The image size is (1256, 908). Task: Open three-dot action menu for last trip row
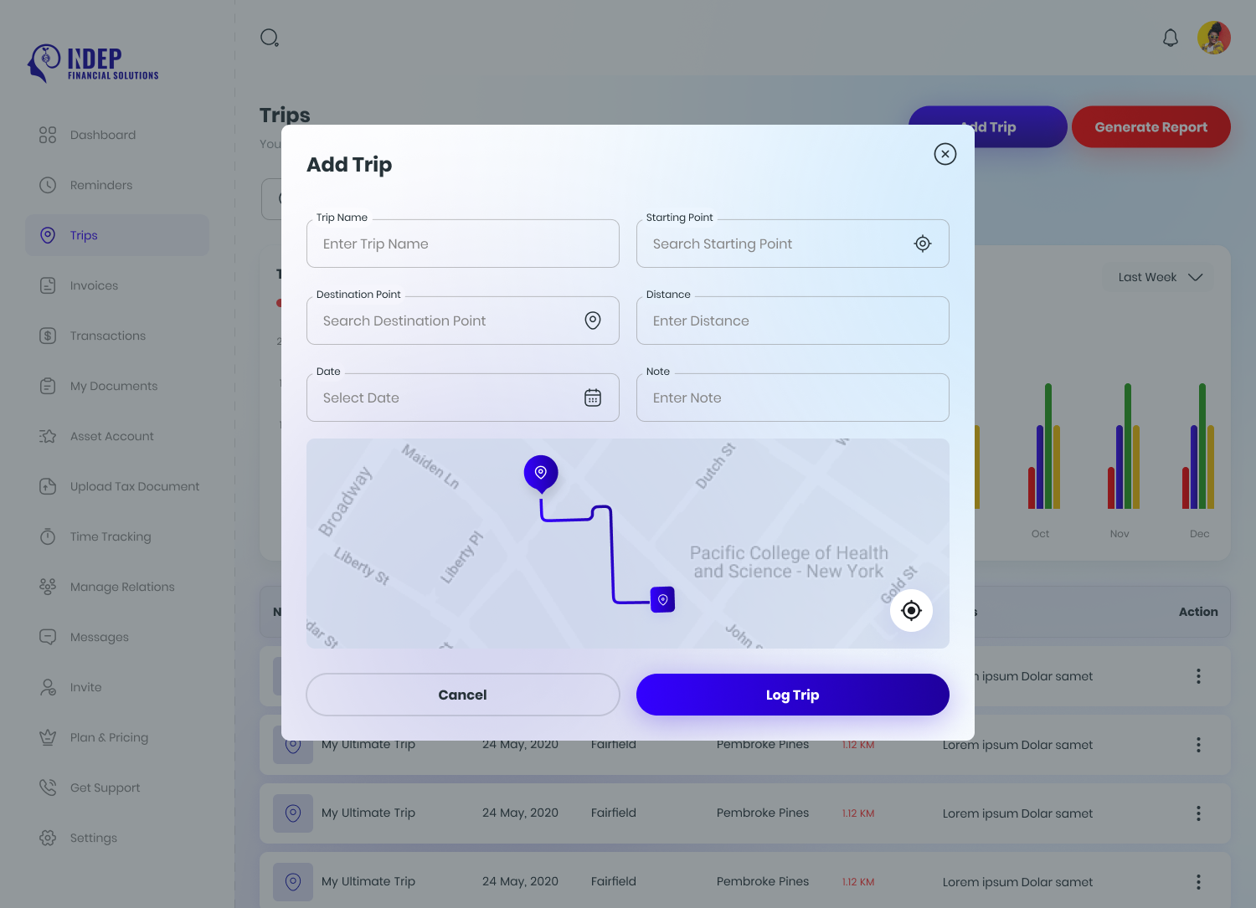click(x=1198, y=881)
